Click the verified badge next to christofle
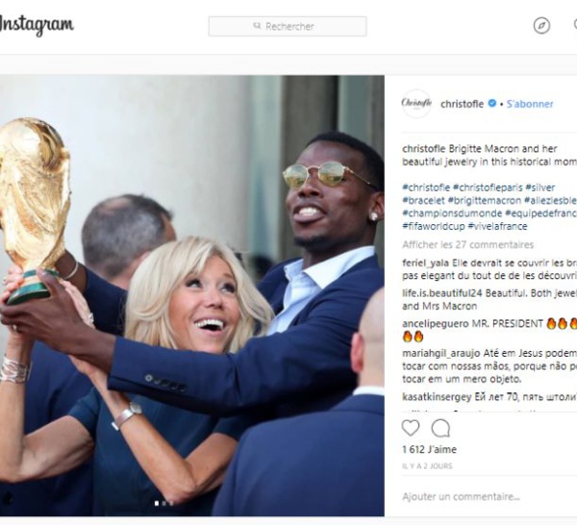577x525 pixels. [x=492, y=104]
